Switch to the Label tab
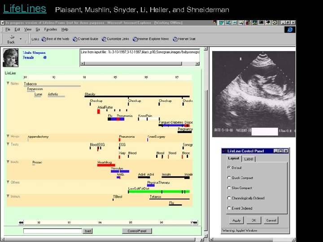Viewport: 323px width, 242px height. [249, 159]
